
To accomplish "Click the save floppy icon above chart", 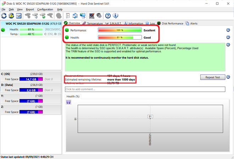I will 68,102.
